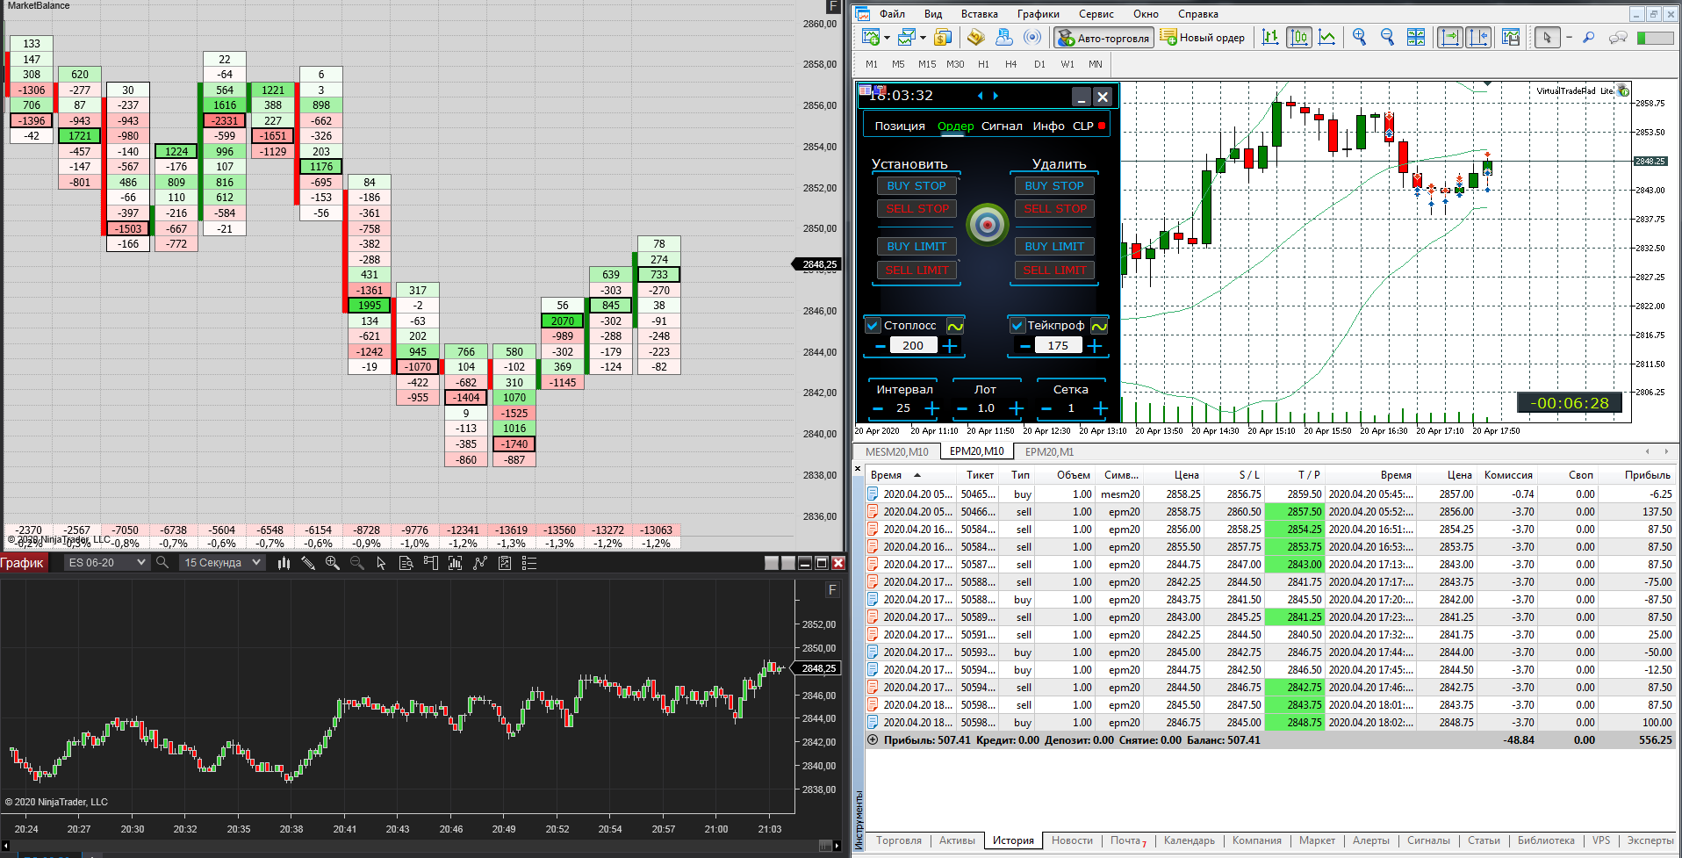Screen dimensions: 1682x858
Task: Switch chart to bar chart mode
Action: (x=1270, y=37)
